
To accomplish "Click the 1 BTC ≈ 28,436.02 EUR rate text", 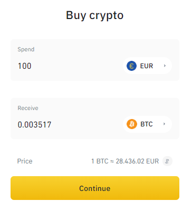I will (125, 161).
